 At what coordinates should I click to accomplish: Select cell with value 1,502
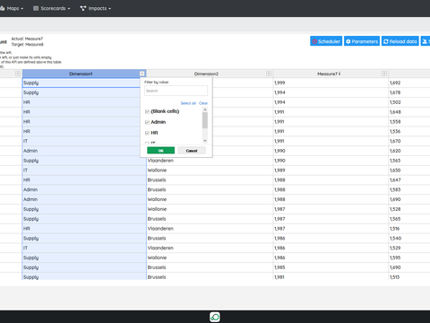[x=409, y=102]
